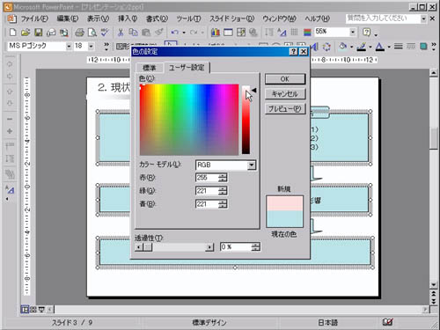The height and width of the screenshot is (330, 440).
Task: Click the Paste clipboard icon
Action: tap(146, 32)
